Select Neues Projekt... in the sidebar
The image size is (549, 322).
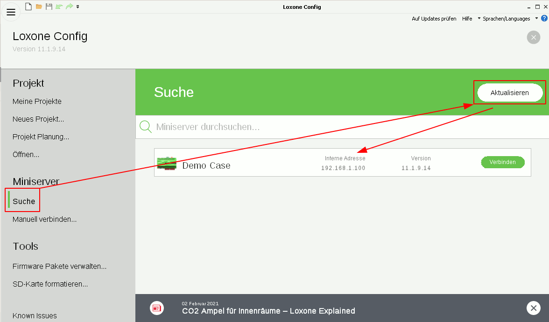[38, 119]
